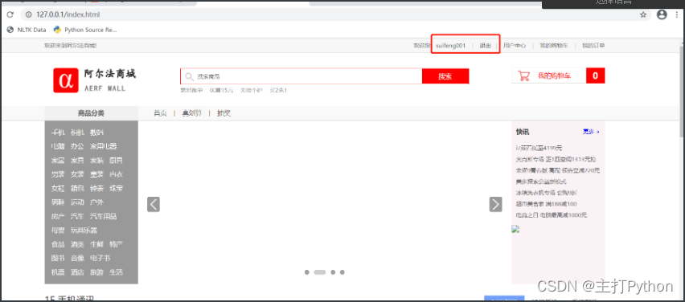Open the 食品 category

coord(58,244)
